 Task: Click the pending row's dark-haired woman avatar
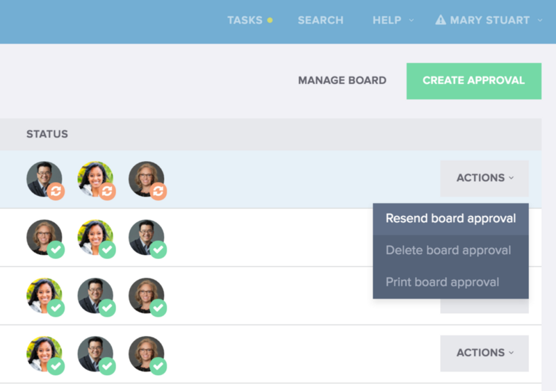click(x=95, y=179)
